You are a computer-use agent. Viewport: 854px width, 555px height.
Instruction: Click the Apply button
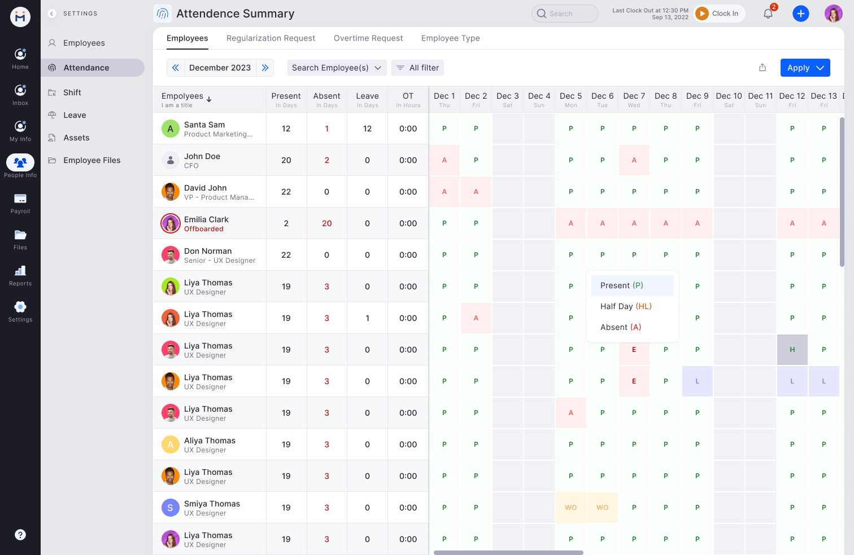(x=798, y=68)
